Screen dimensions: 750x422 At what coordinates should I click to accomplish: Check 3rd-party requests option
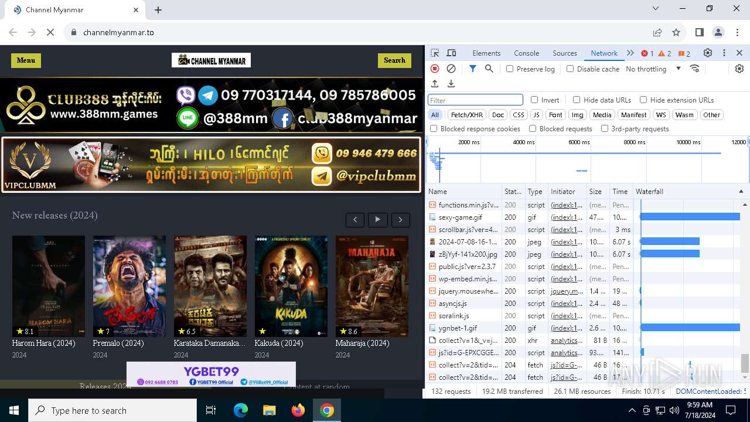[605, 128]
